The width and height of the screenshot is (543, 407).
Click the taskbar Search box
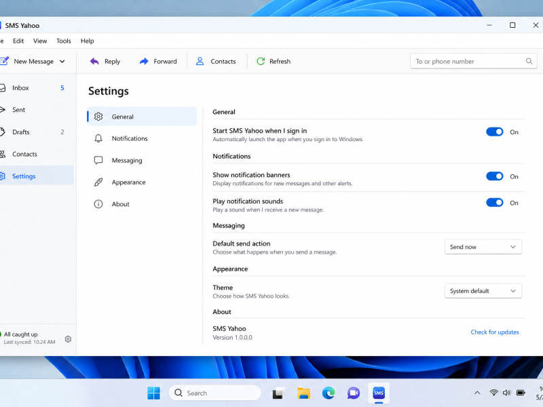point(215,393)
